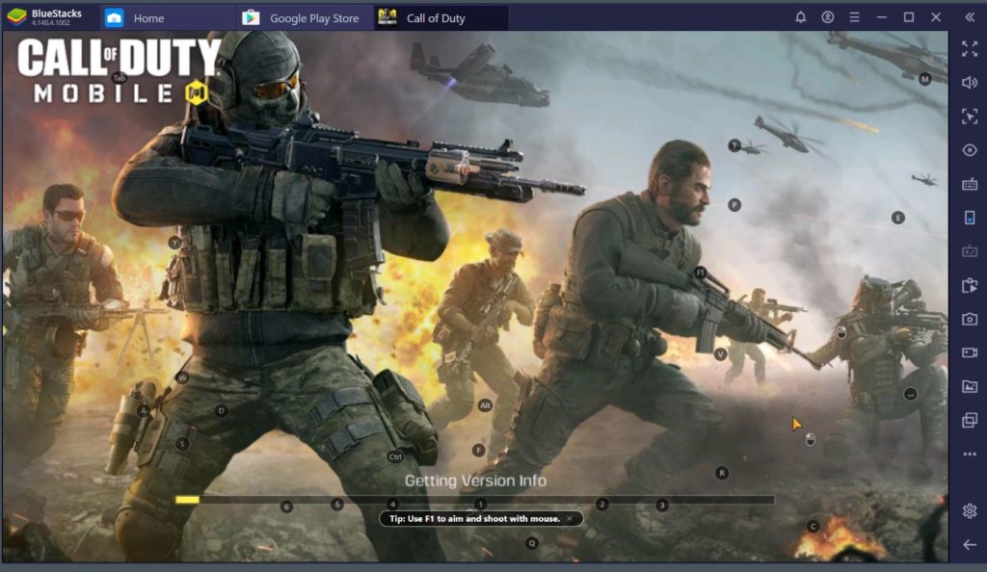Click the lock mouse cursor icon
This screenshot has height=572, width=987.
pyautogui.click(x=970, y=117)
